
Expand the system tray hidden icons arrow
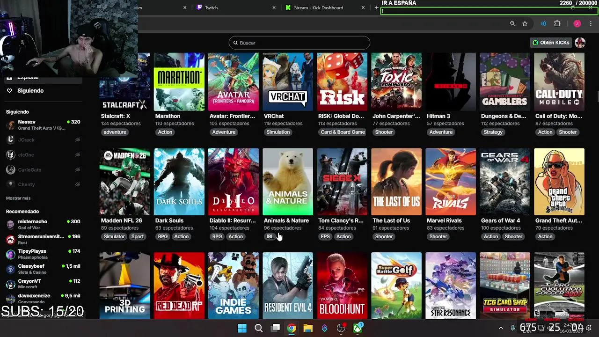click(501, 328)
